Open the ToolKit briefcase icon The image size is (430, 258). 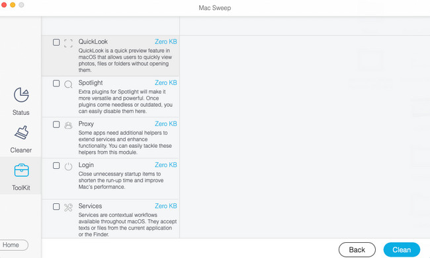[x=21, y=170]
